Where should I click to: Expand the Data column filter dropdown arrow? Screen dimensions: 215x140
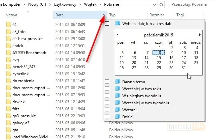pyautogui.click(x=104, y=15)
